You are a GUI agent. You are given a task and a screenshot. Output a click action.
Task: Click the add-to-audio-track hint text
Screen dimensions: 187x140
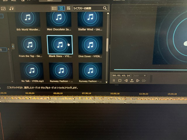pos(42,88)
